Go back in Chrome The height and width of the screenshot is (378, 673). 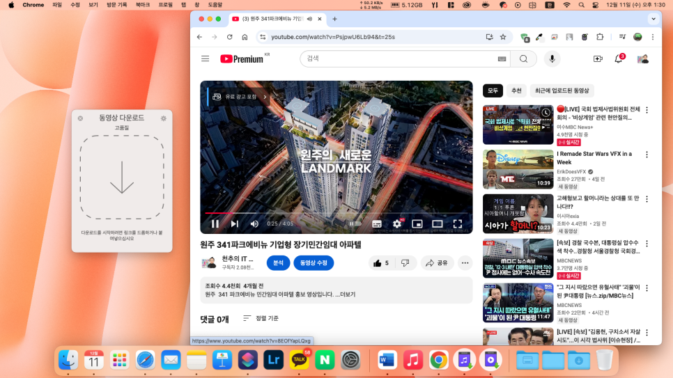click(x=199, y=37)
